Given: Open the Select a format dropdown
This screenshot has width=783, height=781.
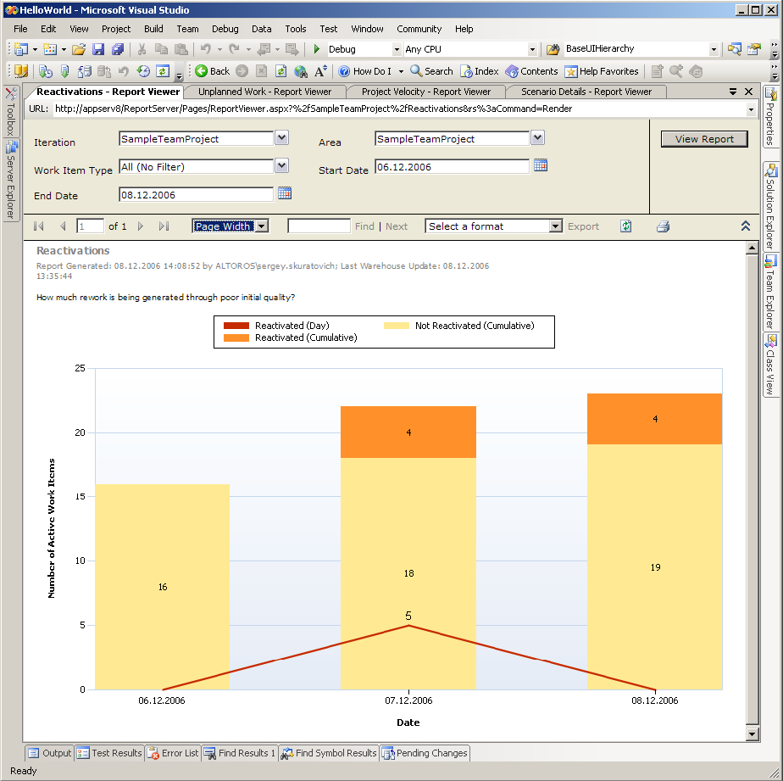Looking at the screenshot, I should [x=555, y=226].
